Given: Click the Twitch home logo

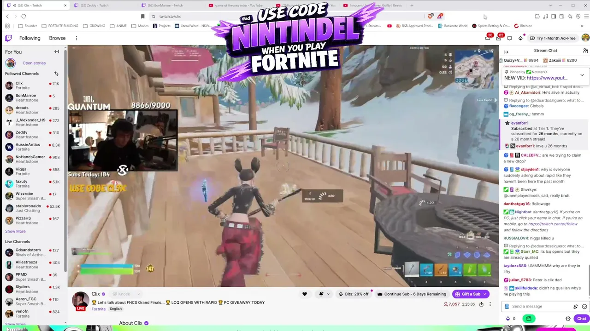Looking at the screenshot, I should click(9, 38).
